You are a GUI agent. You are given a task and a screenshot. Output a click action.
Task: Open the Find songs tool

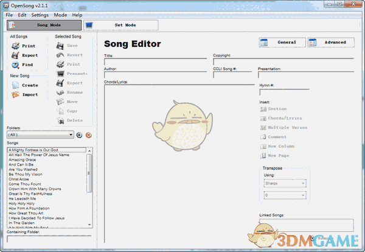(23, 65)
